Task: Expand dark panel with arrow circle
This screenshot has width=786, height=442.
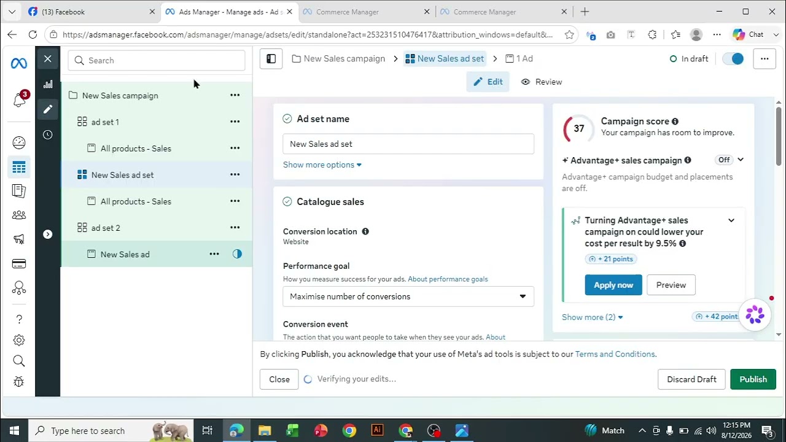Action: tap(48, 234)
